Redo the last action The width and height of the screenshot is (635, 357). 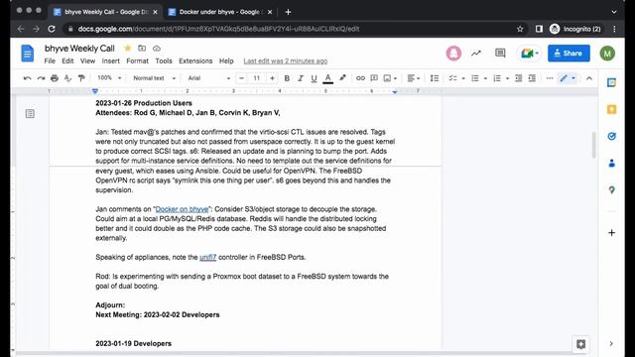(41, 78)
